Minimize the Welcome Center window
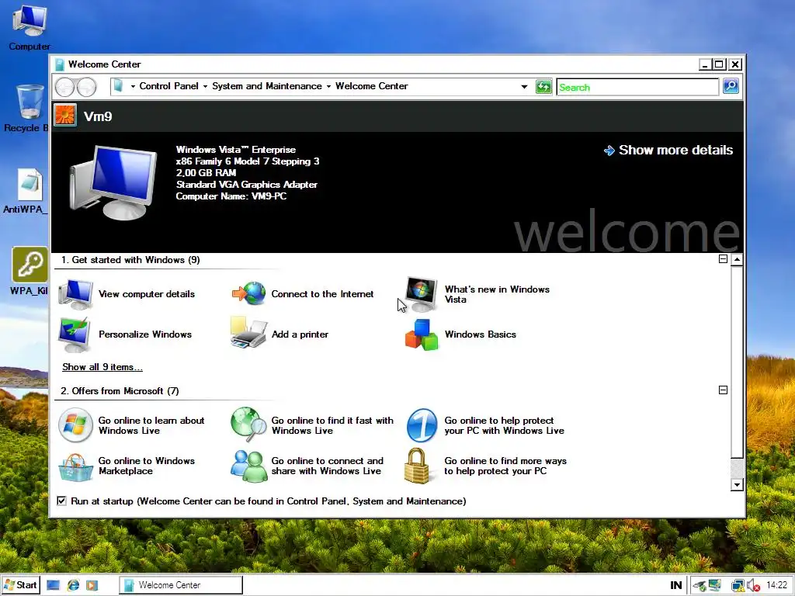795x596 pixels. click(705, 64)
